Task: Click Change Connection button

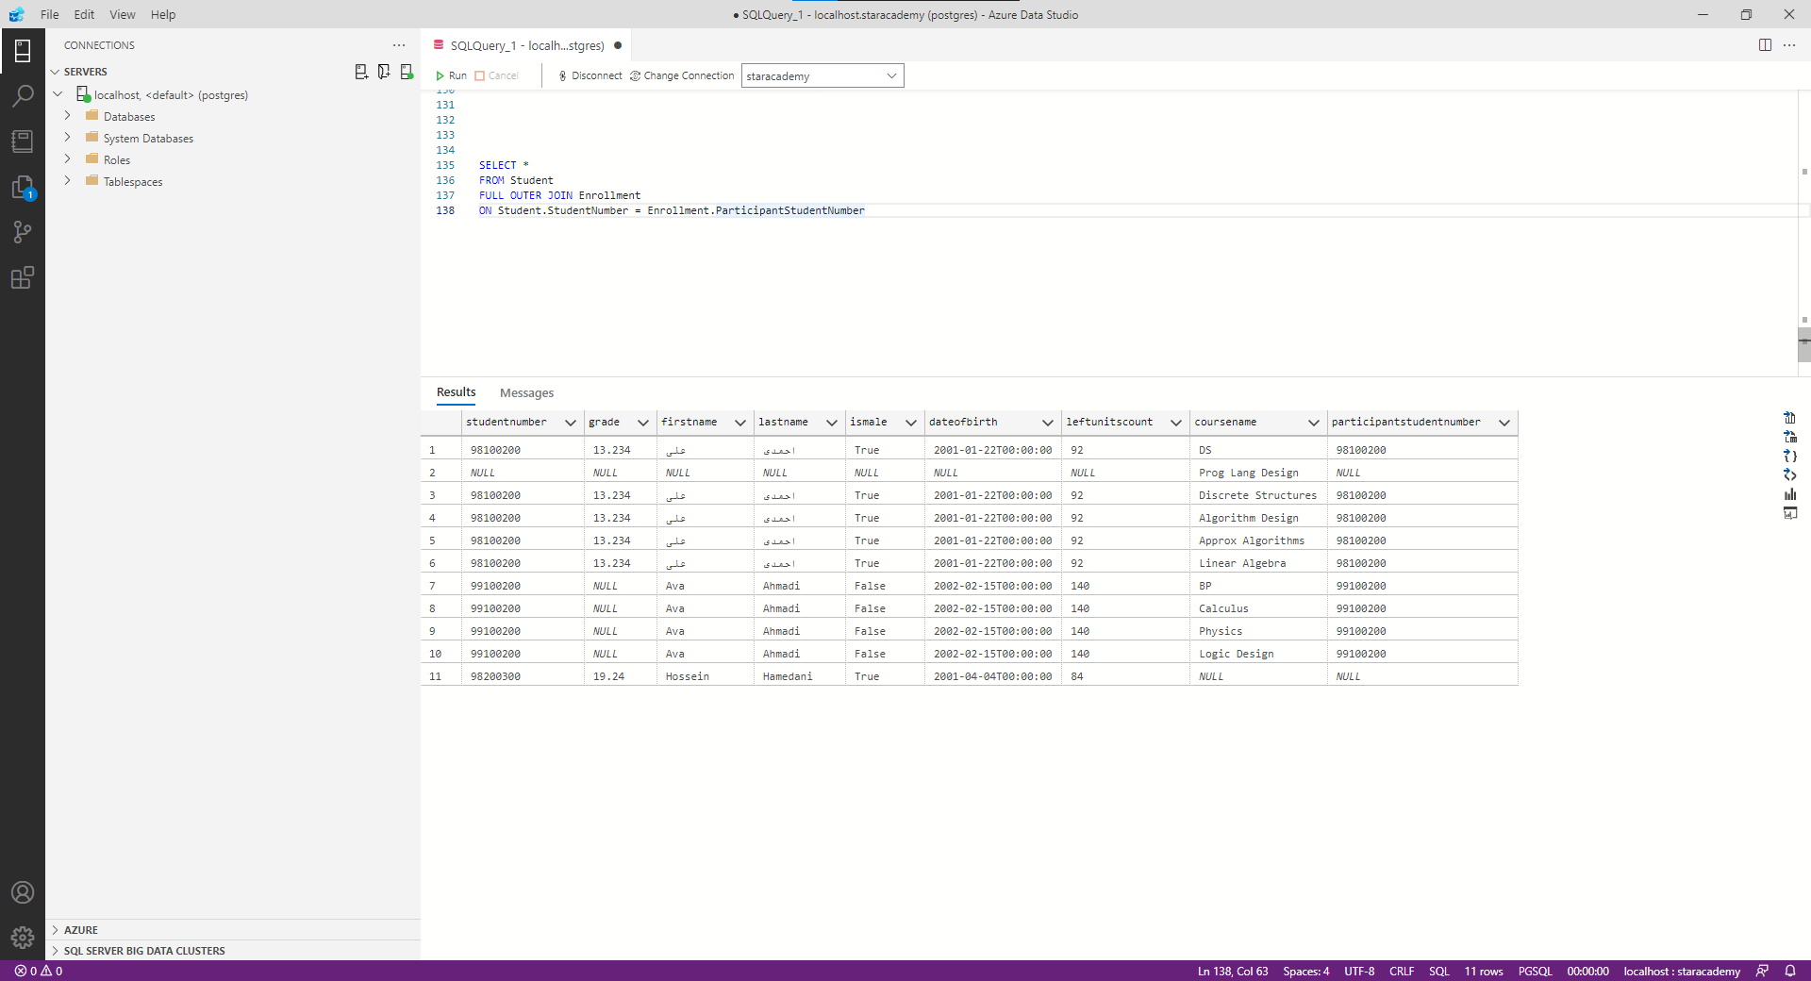Action: (682, 75)
